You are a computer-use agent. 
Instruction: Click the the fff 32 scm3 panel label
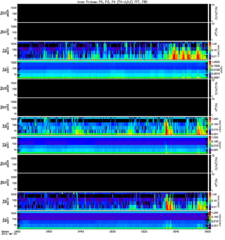click(x=5, y=183)
